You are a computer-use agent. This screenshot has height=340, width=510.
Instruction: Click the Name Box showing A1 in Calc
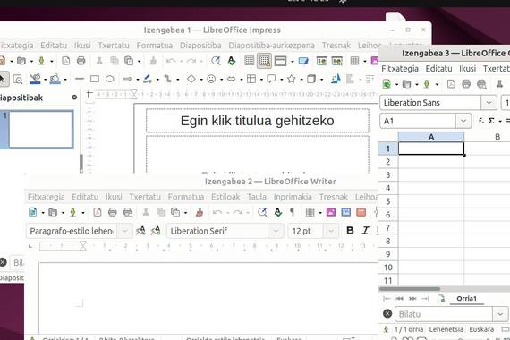click(x=418, y=121)
